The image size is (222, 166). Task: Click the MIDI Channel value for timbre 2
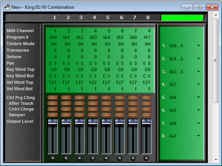pos(69,31)
